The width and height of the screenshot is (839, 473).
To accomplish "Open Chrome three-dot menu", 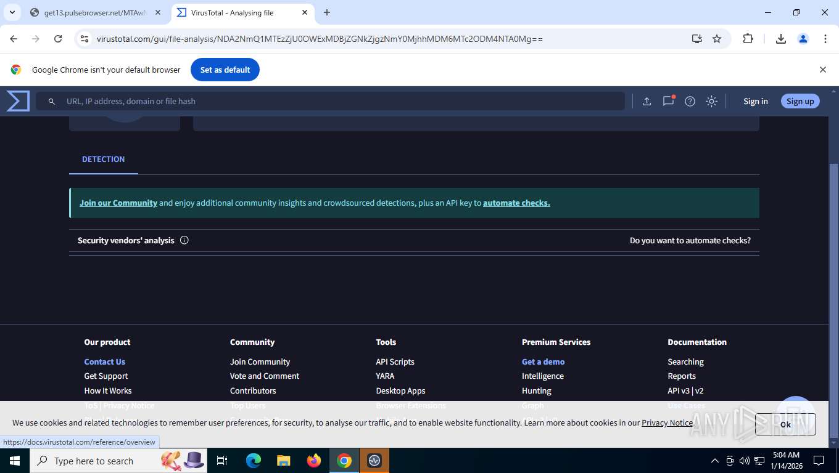I will tap(825, 39).
